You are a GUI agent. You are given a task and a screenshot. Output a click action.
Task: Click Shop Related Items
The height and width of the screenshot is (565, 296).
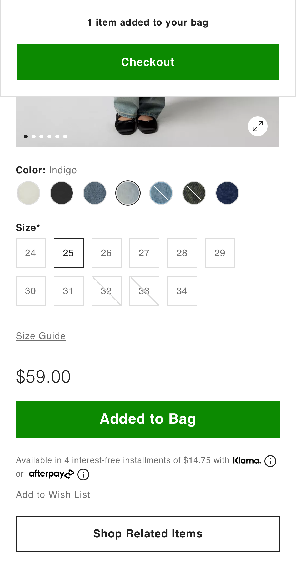[x=148, y=534]
